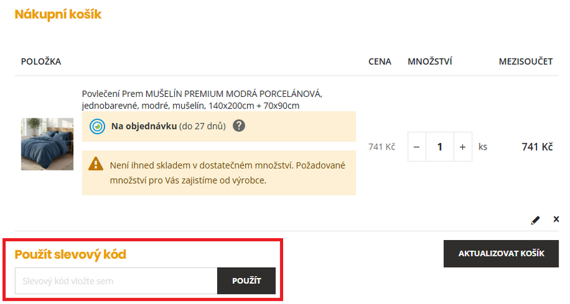Viewport: 570px width, 304px height.
Task: Click the CENA column header
Action: tap(379, 61)
